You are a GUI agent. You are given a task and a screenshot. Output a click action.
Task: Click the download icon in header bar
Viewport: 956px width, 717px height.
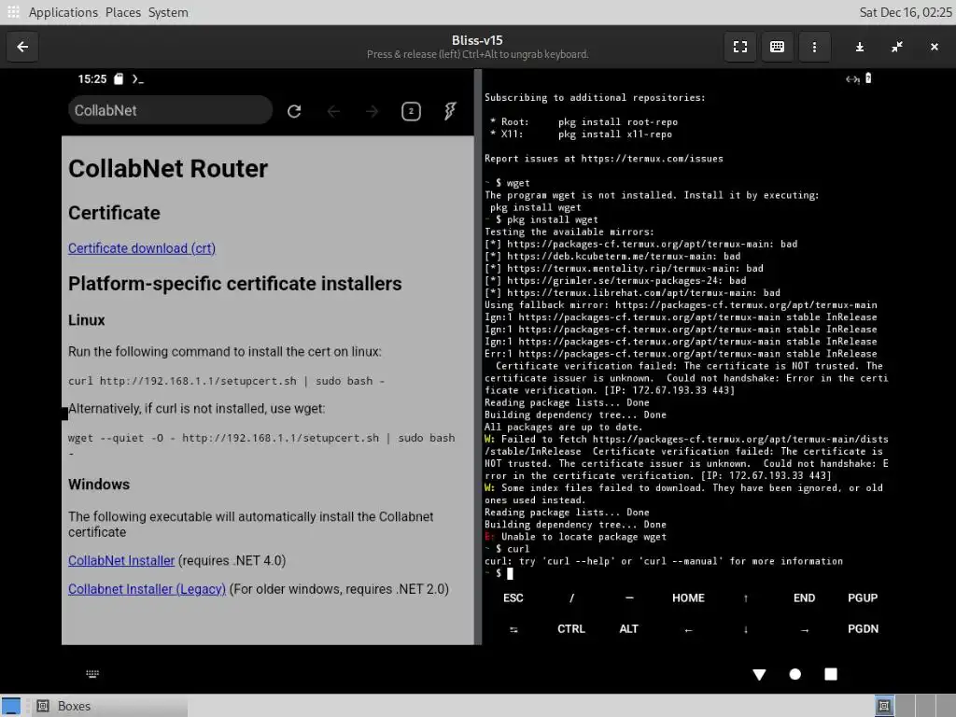[860, 47]
